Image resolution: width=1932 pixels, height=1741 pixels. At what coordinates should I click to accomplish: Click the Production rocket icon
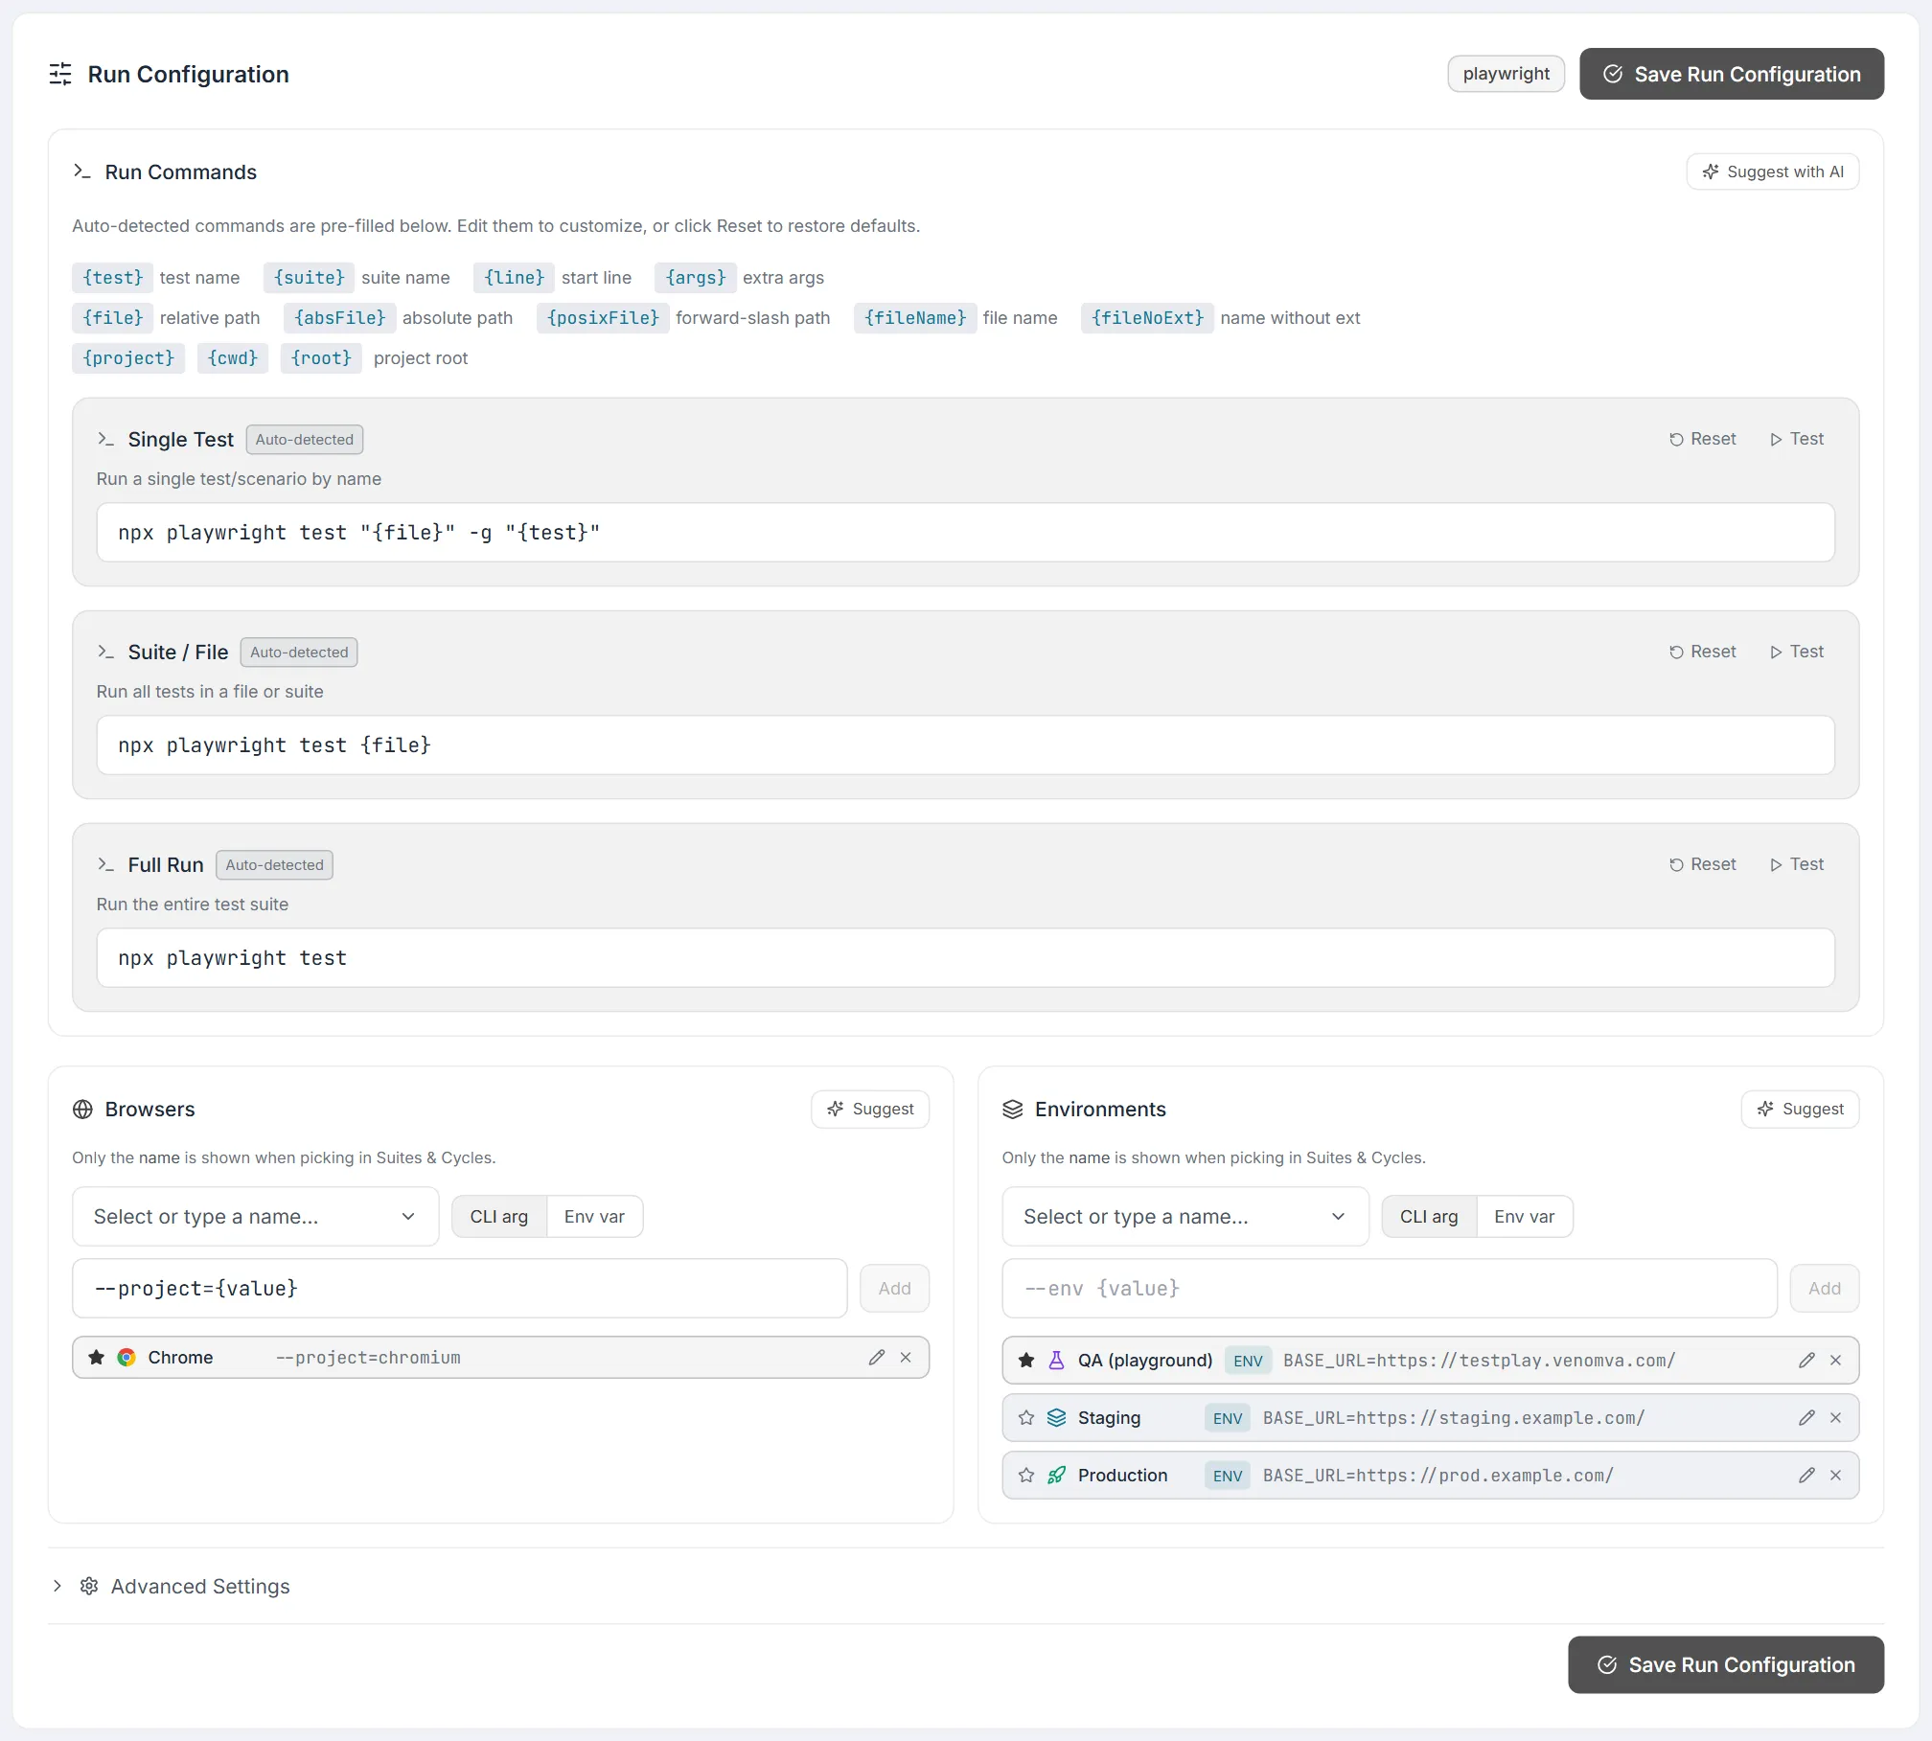tap(1056, 1476)
